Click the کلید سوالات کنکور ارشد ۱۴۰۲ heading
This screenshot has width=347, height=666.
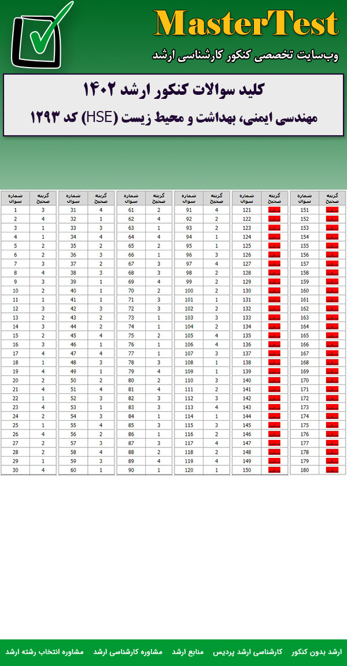point(173,90)
